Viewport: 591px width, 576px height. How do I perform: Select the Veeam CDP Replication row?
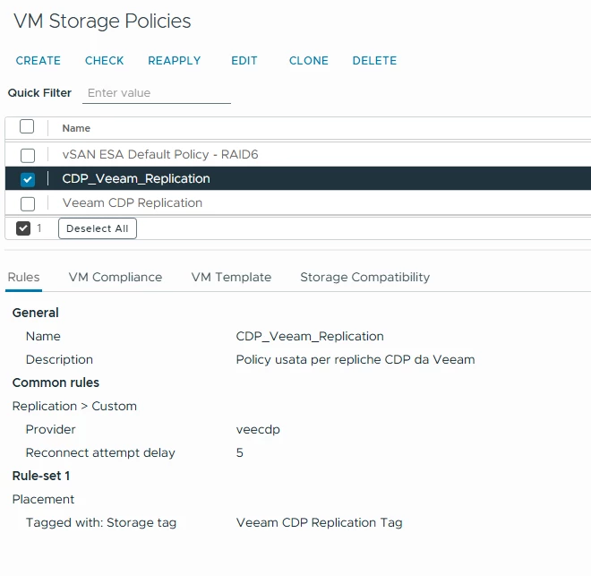coord(298,203)
